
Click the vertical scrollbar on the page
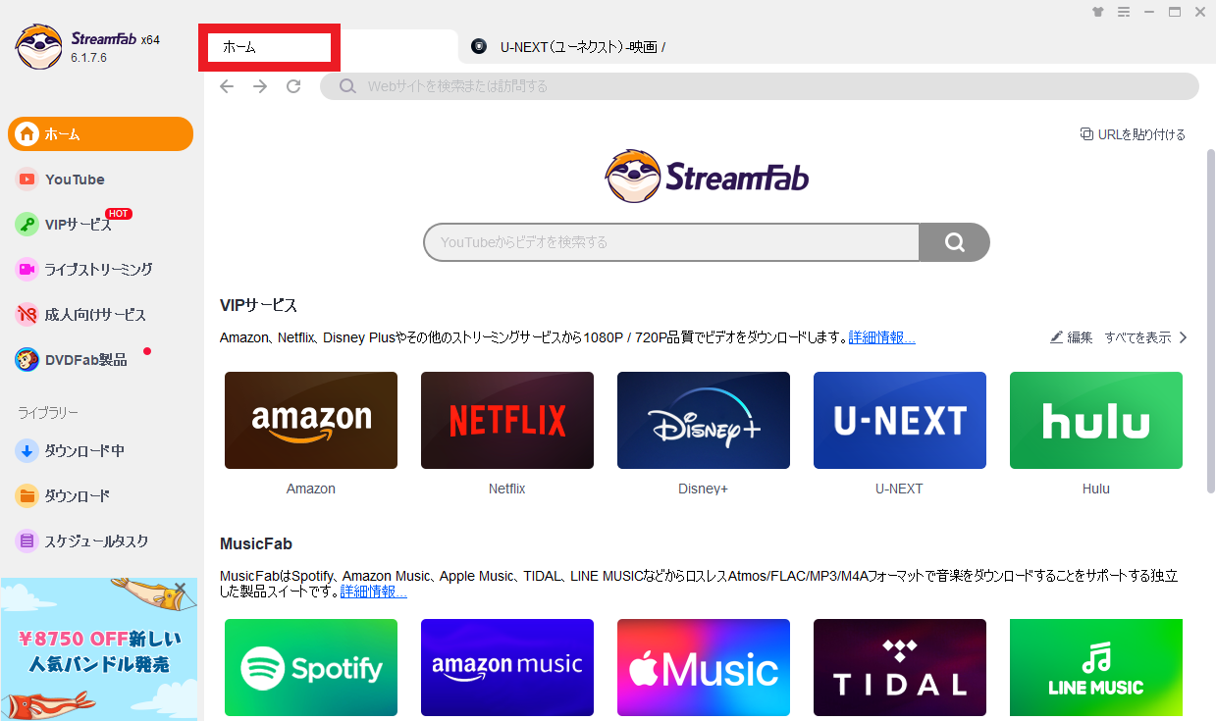[x=1210, y=320]
